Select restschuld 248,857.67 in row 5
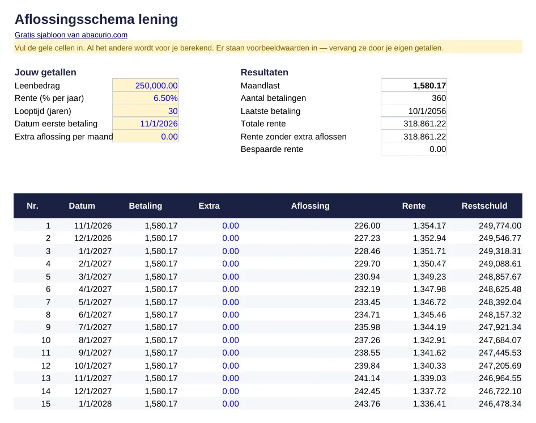This screenshot has width=536, height=423. pos(500,277)
